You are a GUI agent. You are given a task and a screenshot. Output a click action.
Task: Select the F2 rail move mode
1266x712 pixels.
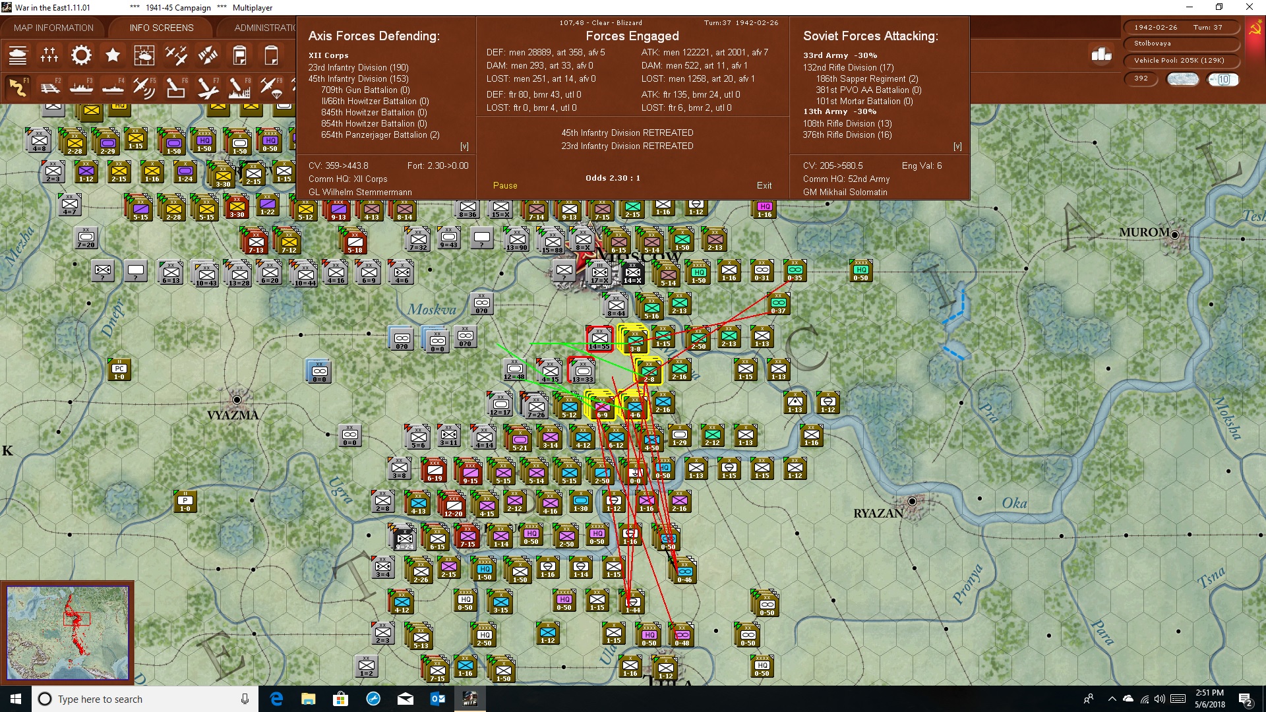tap(49, 87)
